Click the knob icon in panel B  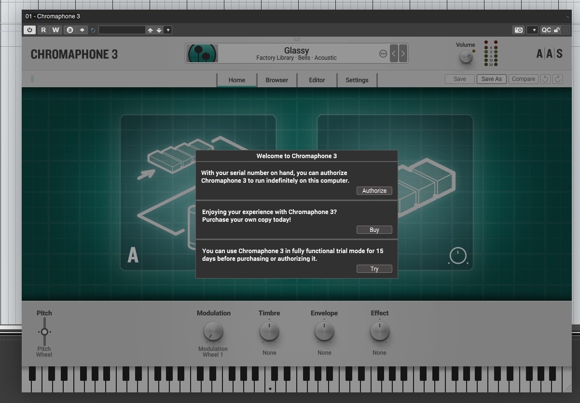[458, 256]
